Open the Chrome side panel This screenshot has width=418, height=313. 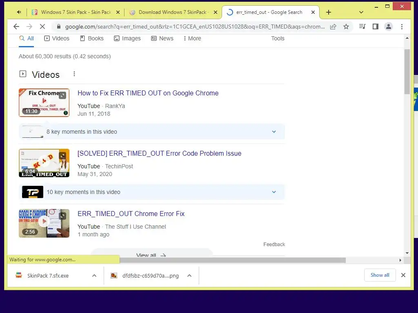(x=376, y=26)
